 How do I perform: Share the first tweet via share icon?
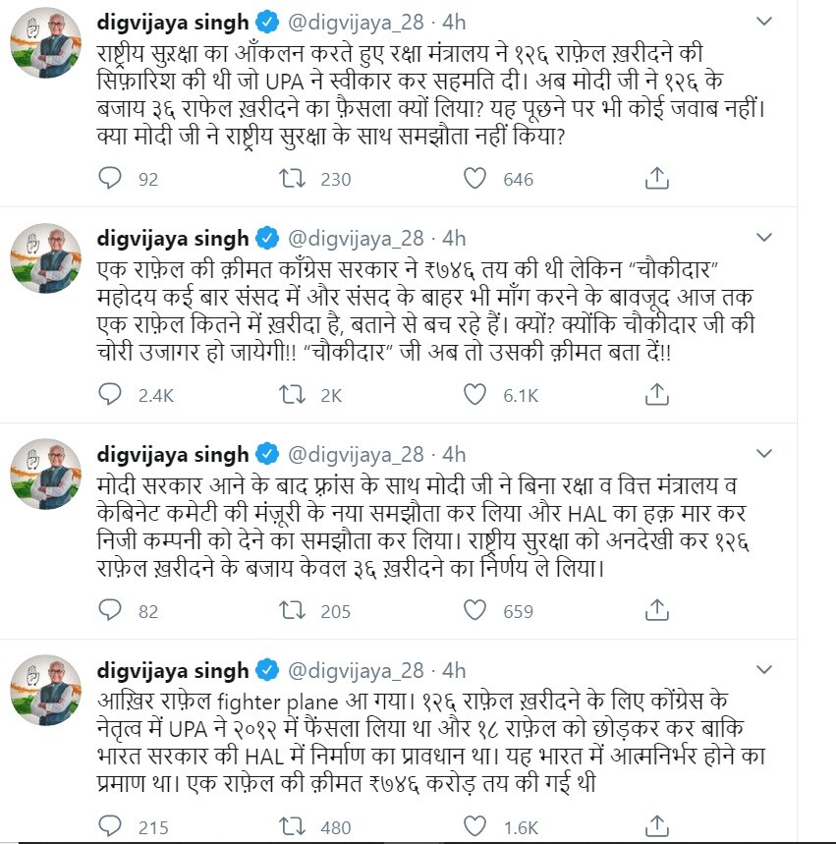(x=657, y=178)
